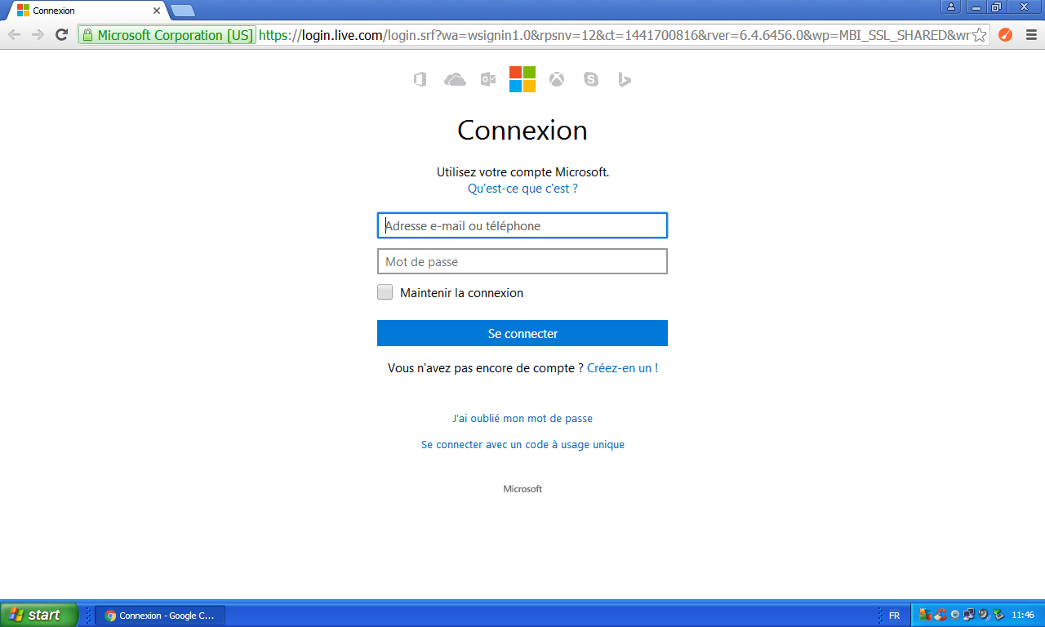This screenshot has height=627, width=1045.
Task: Click the FR language bar indicator
Action: (x=895, y=616)
